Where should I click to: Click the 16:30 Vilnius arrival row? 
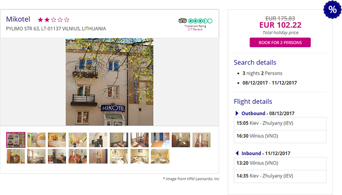point(280,136)
